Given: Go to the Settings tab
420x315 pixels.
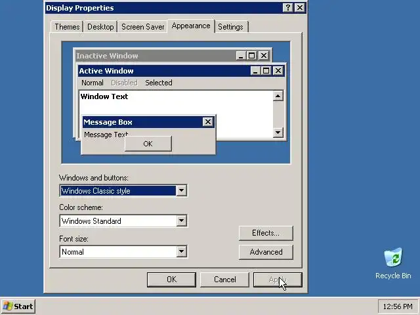Looking at the screenshot, I should tap(230, 27).
